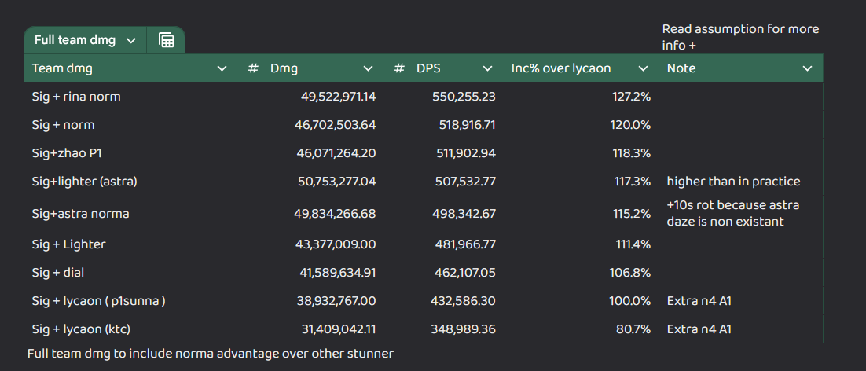Click the percentage cell 127.2%

coord(631,97)
